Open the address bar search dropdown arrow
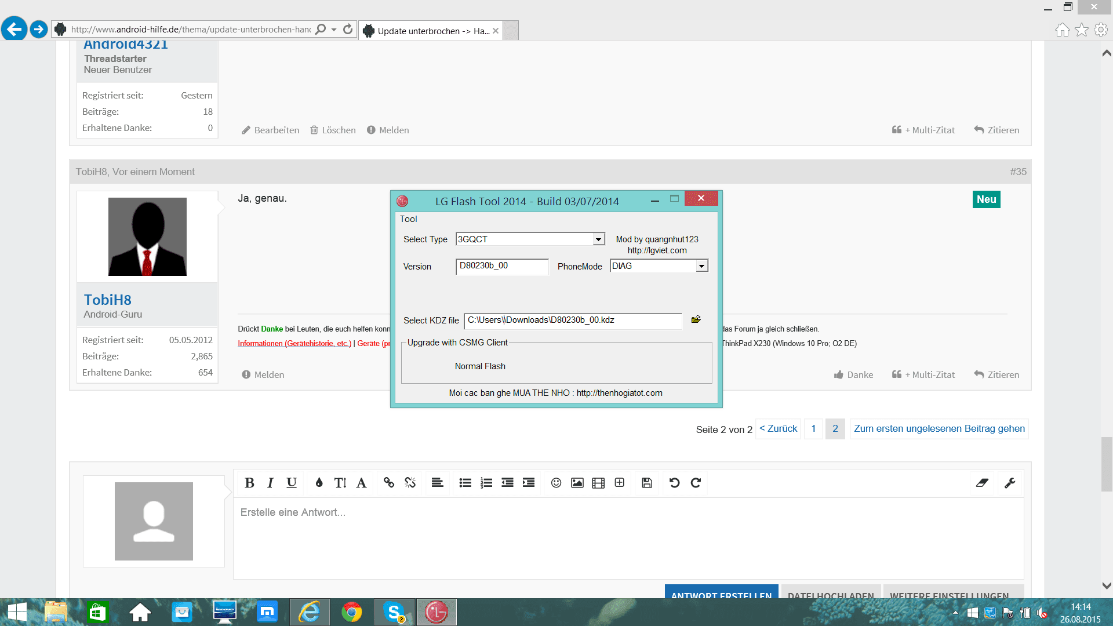 pos(334,30)
